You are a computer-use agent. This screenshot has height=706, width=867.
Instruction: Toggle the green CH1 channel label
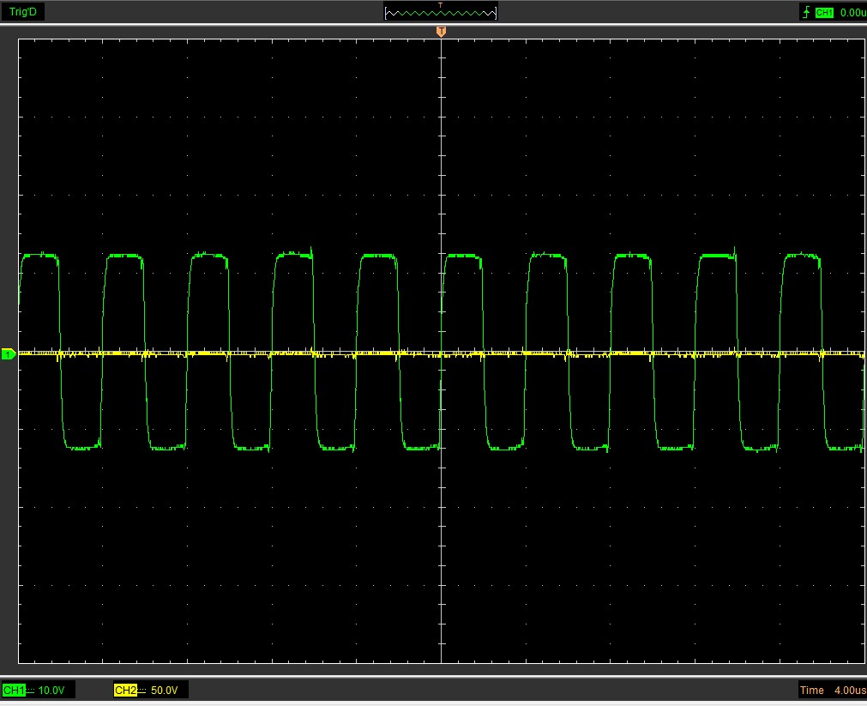tap(12, 691)
